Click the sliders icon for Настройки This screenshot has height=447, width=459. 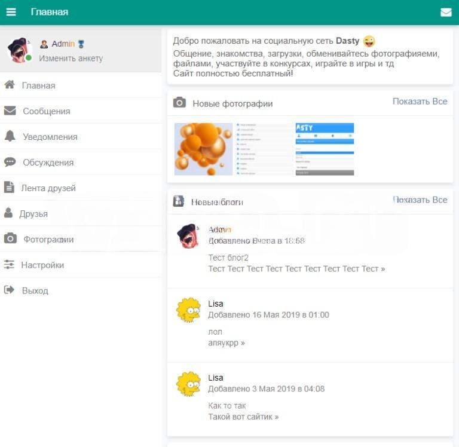[9, 265]
